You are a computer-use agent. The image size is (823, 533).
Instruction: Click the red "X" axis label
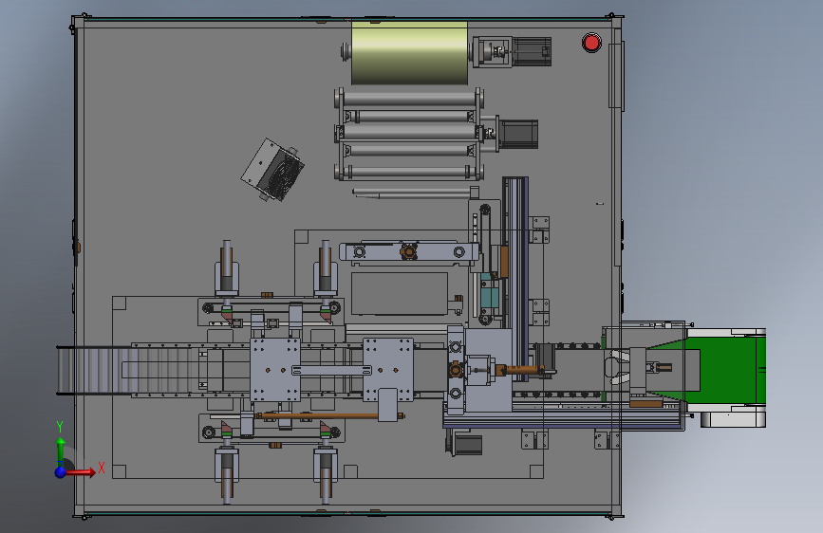pyautogui.click(x=102, y=468)
